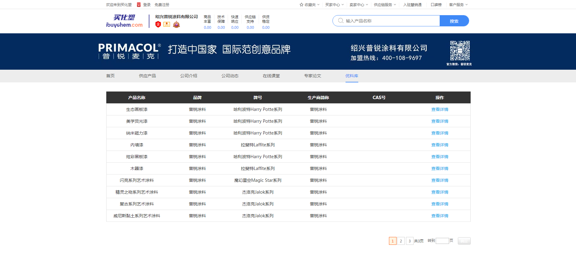
Task: Click the 魔幻星空Magic Star系列 cell
Action: (258, 180)
